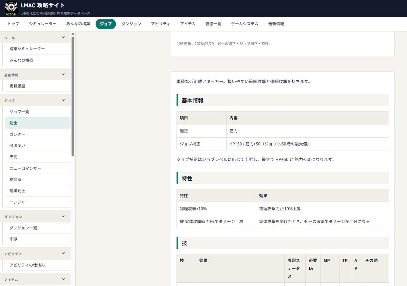This screenshot has width=407, height=286.
Task: Click the 適正 table cell
Action: (x=201, y=131)
